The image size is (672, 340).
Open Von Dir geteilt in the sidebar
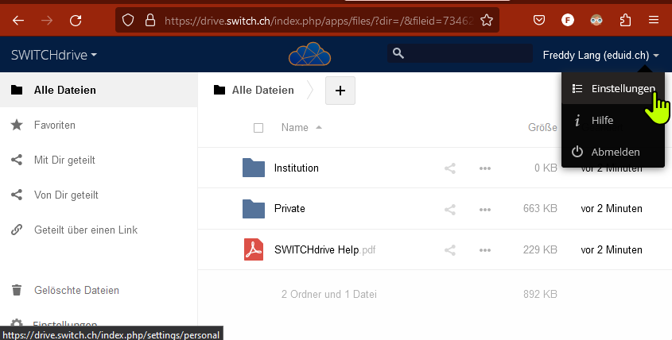click(x=99, y=195)
